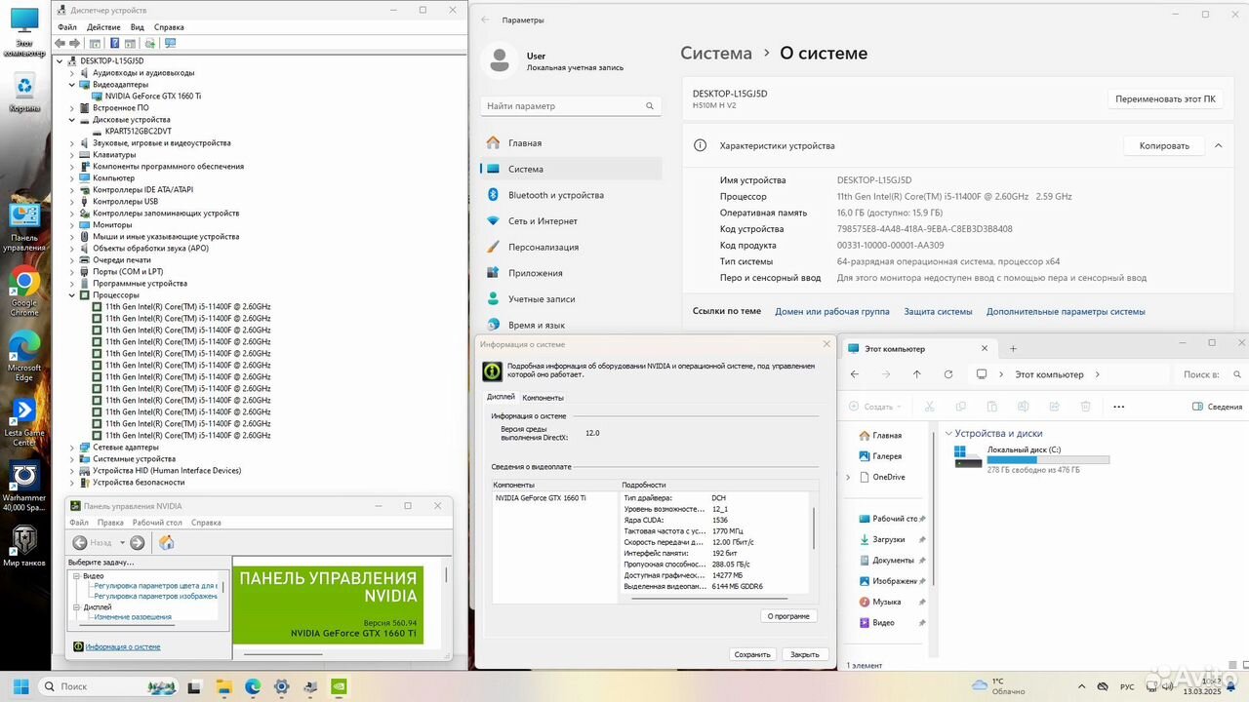Screen dimensions: 1249x702
Task: Switch to the Компоненты tab in system information
Action: (x=543, y=398)
